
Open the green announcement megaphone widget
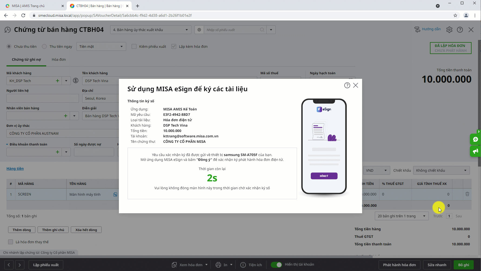[475, 151]
